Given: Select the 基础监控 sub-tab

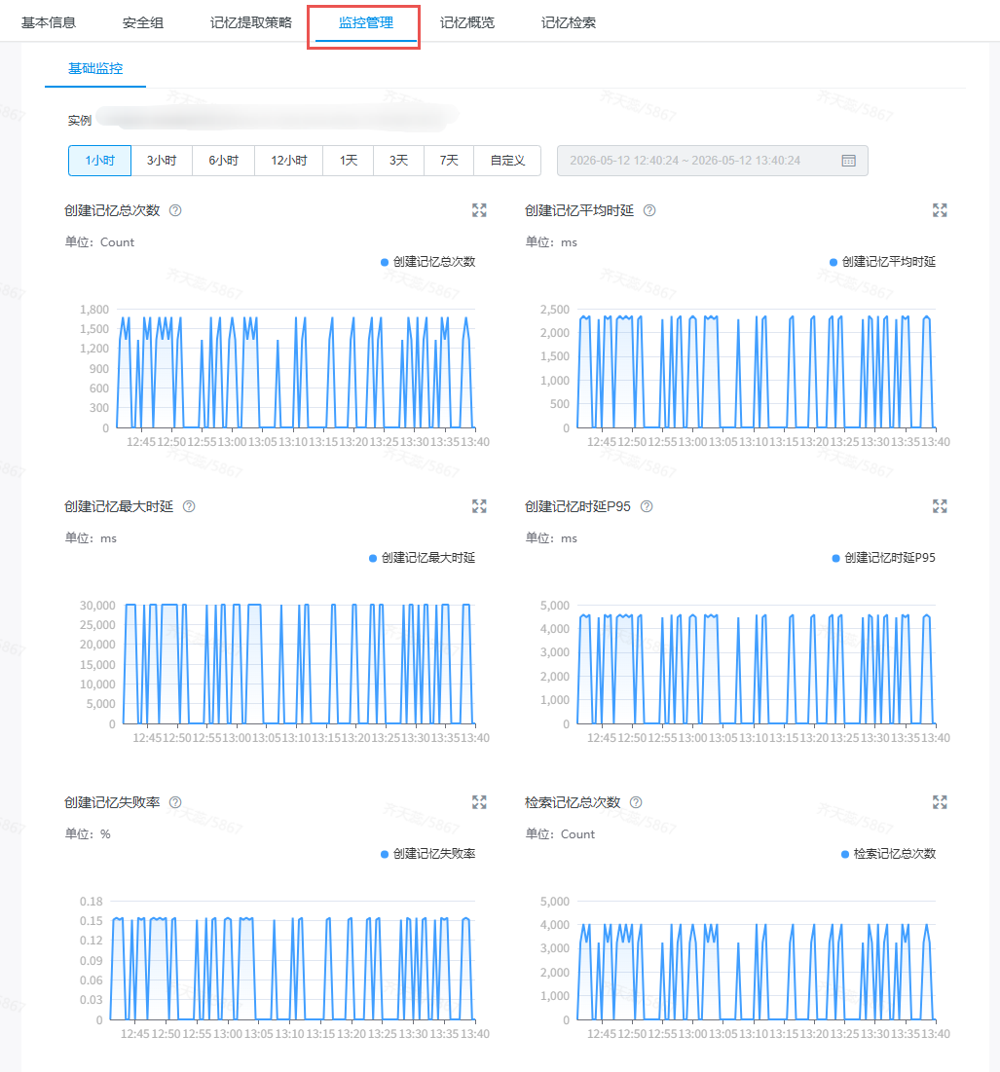Looking at the screenshot, I should tap(95, 68).
